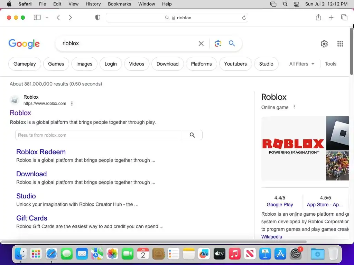Select the Gameplay filter chip
Viewport: 354px width, 265px height.
(x=25, y=64)
